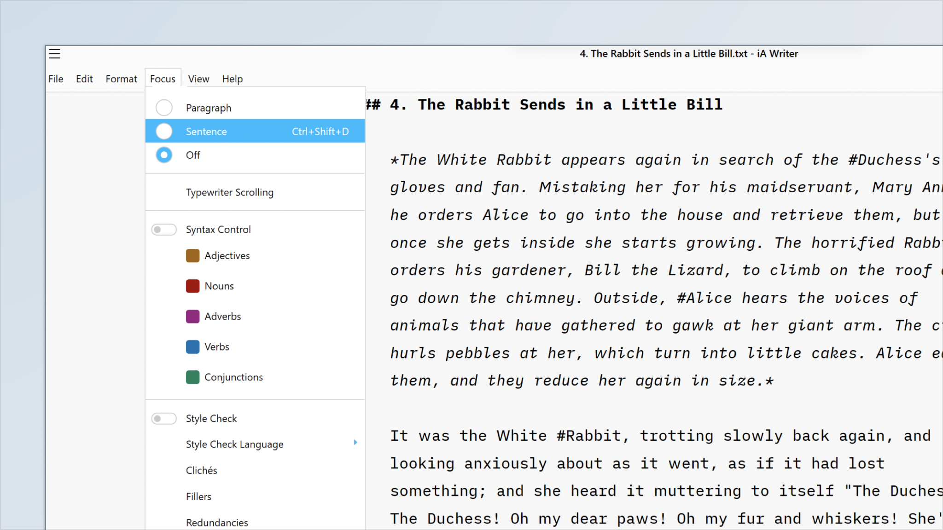The image size is (943, 530).
Task: Click the '#Duchess's' hashtag in the summary
Action: coord(894,160)
